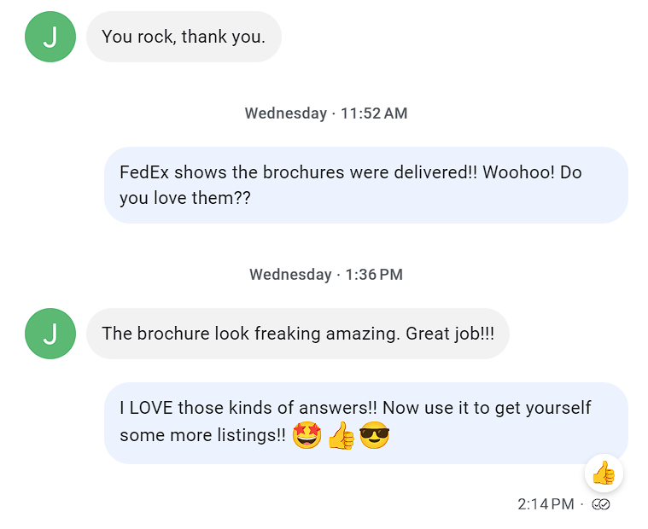Viewport: 648px width, 529px height.
Task: Click the thumbs up emoji in message text
Action: (x=342, y=435)
